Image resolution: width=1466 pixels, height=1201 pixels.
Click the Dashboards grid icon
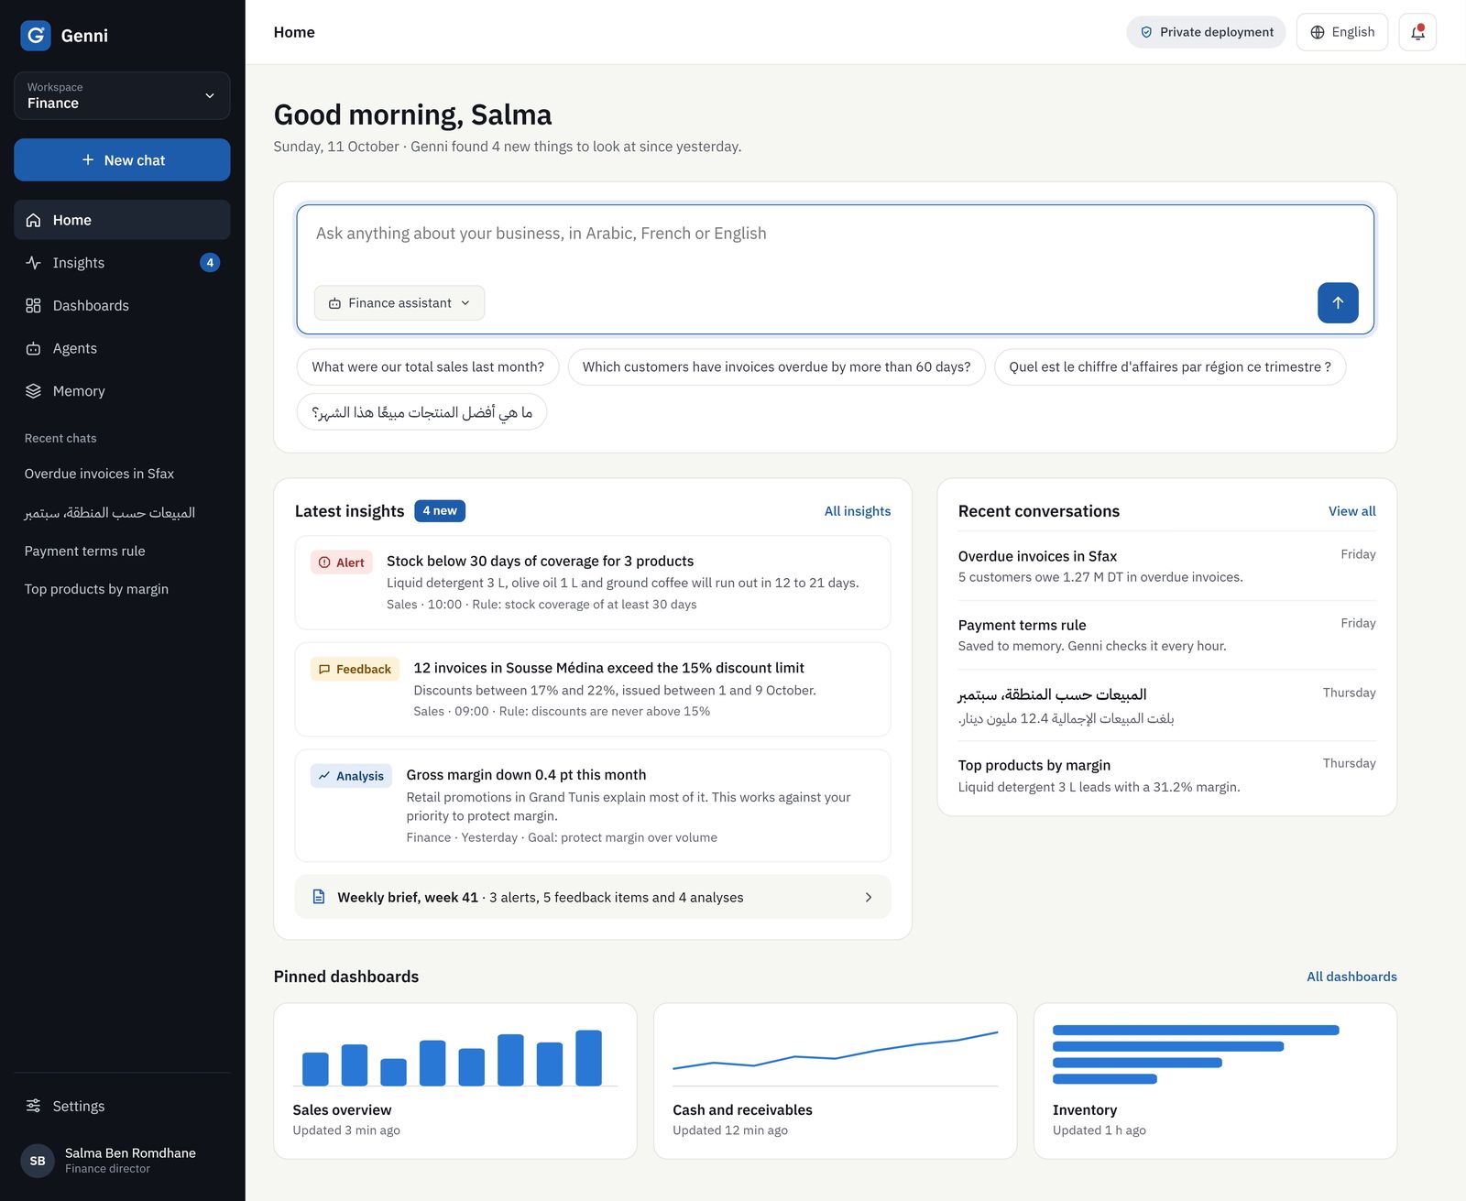click(x=34, y=306)
